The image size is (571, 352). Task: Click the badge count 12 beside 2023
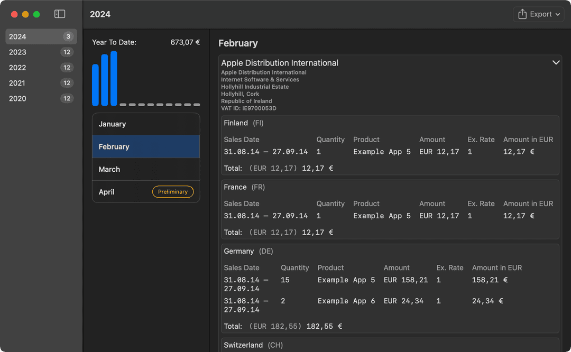(x=67, y=52)
